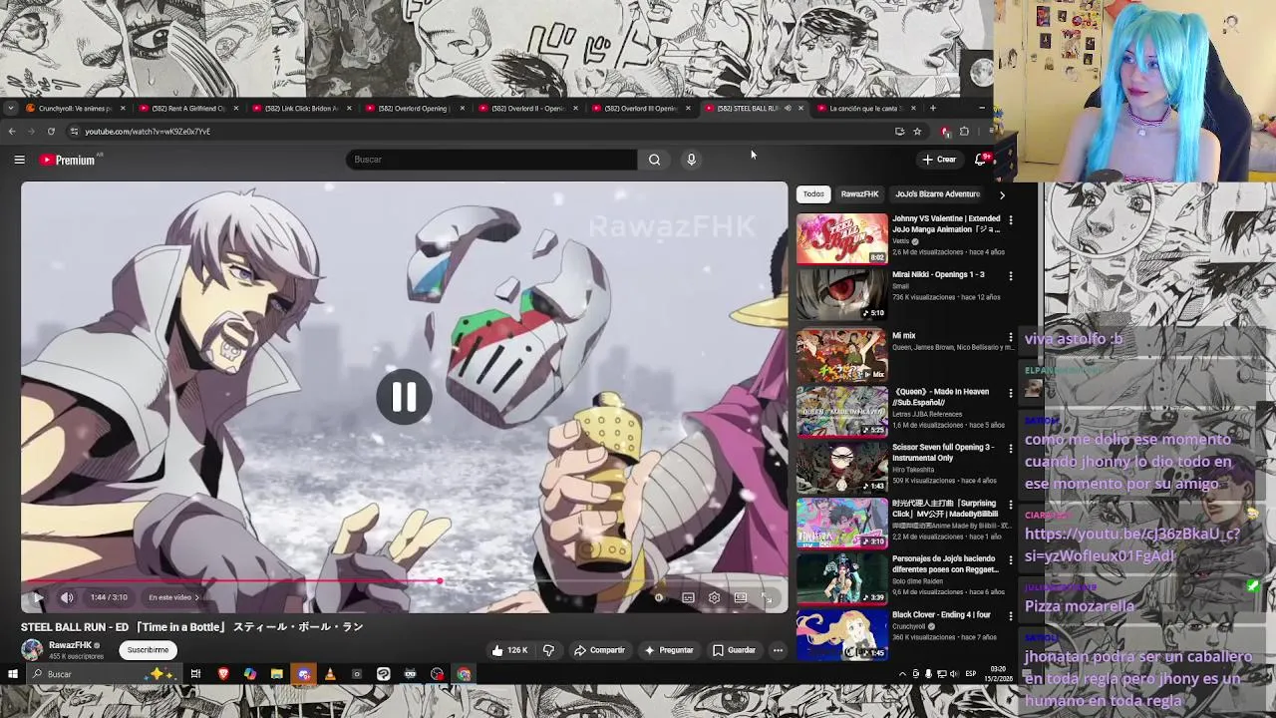The image size is (1276, 718).
Task: Open the Windows Start menu
Action: pyautogui.click(x=12, y=674)
